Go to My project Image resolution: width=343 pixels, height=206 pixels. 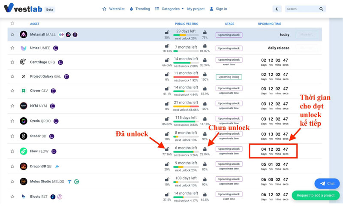196,9
